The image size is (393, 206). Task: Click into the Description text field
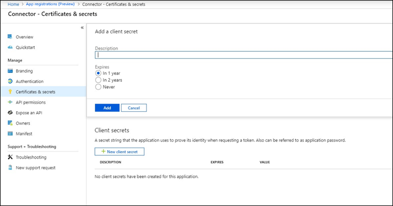tap(244, 55)
